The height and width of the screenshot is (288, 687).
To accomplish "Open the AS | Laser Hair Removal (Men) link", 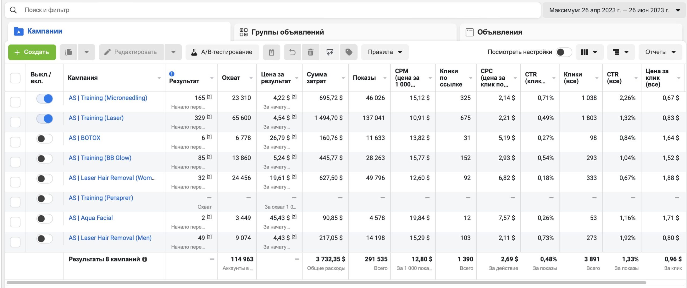I will click(110, 238).
